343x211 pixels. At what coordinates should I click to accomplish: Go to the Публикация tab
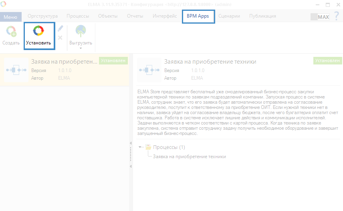262,16
